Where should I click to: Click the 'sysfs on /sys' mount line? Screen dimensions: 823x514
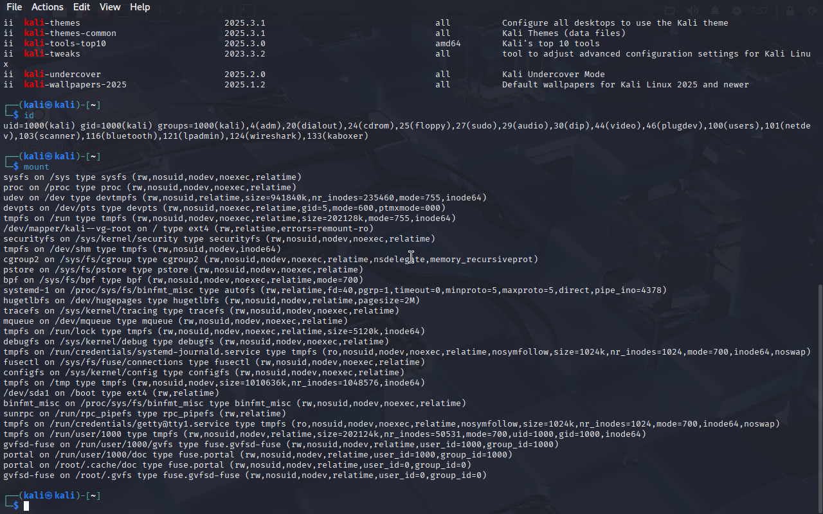(152, 177)
